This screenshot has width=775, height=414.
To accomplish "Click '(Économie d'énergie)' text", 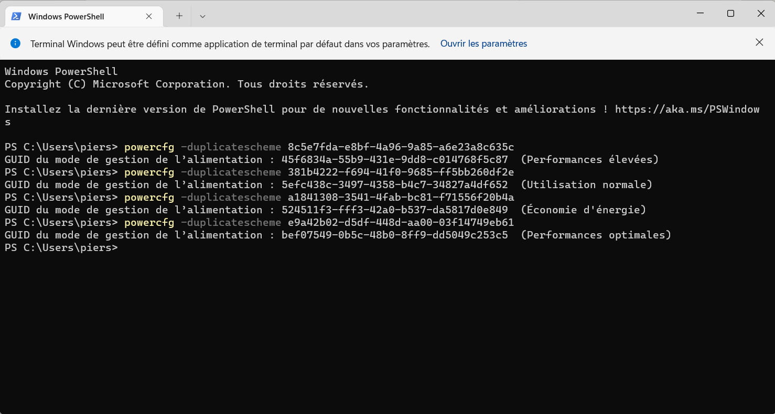I will coord(584,210).
